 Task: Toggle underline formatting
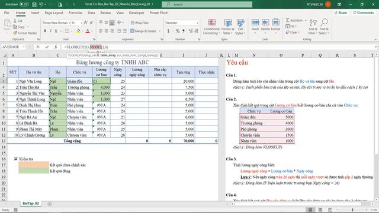click(x=56, y=31)
